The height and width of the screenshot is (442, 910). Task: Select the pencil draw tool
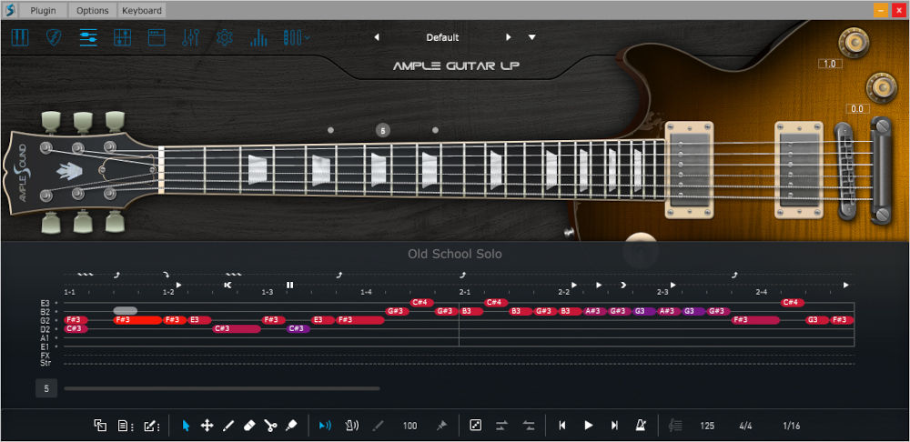click(x=228, y=426)
